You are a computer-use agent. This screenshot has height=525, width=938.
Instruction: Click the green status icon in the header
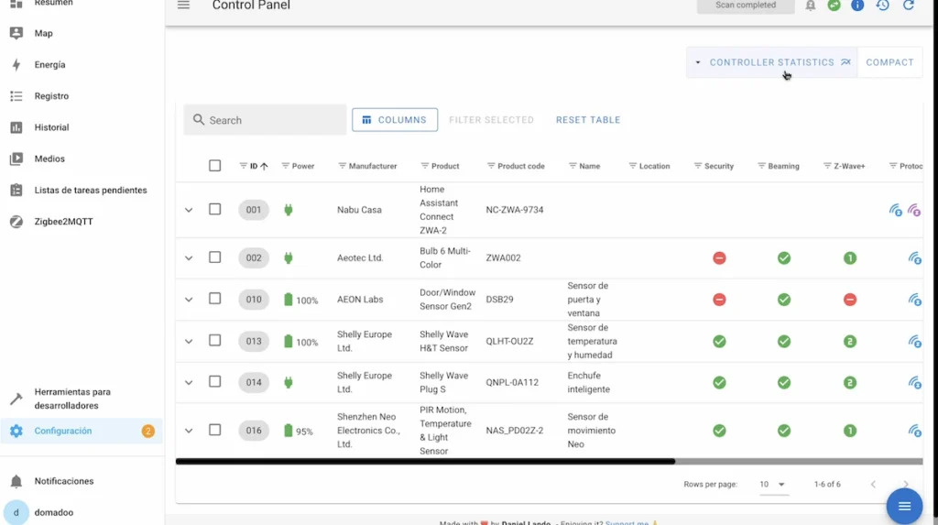(834, 5)
